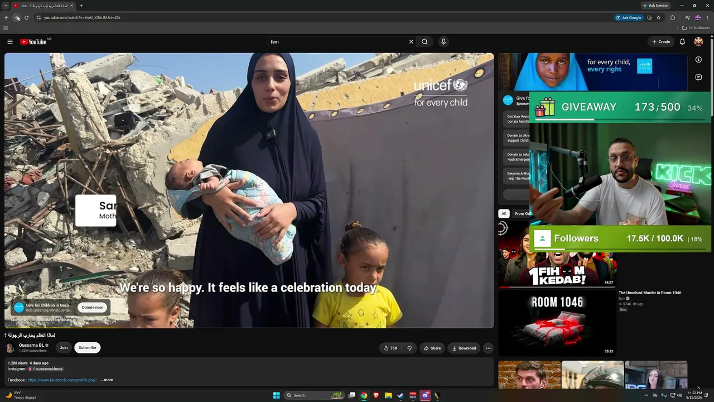Open the taskbar clock and date

click(x=694, y=395)
